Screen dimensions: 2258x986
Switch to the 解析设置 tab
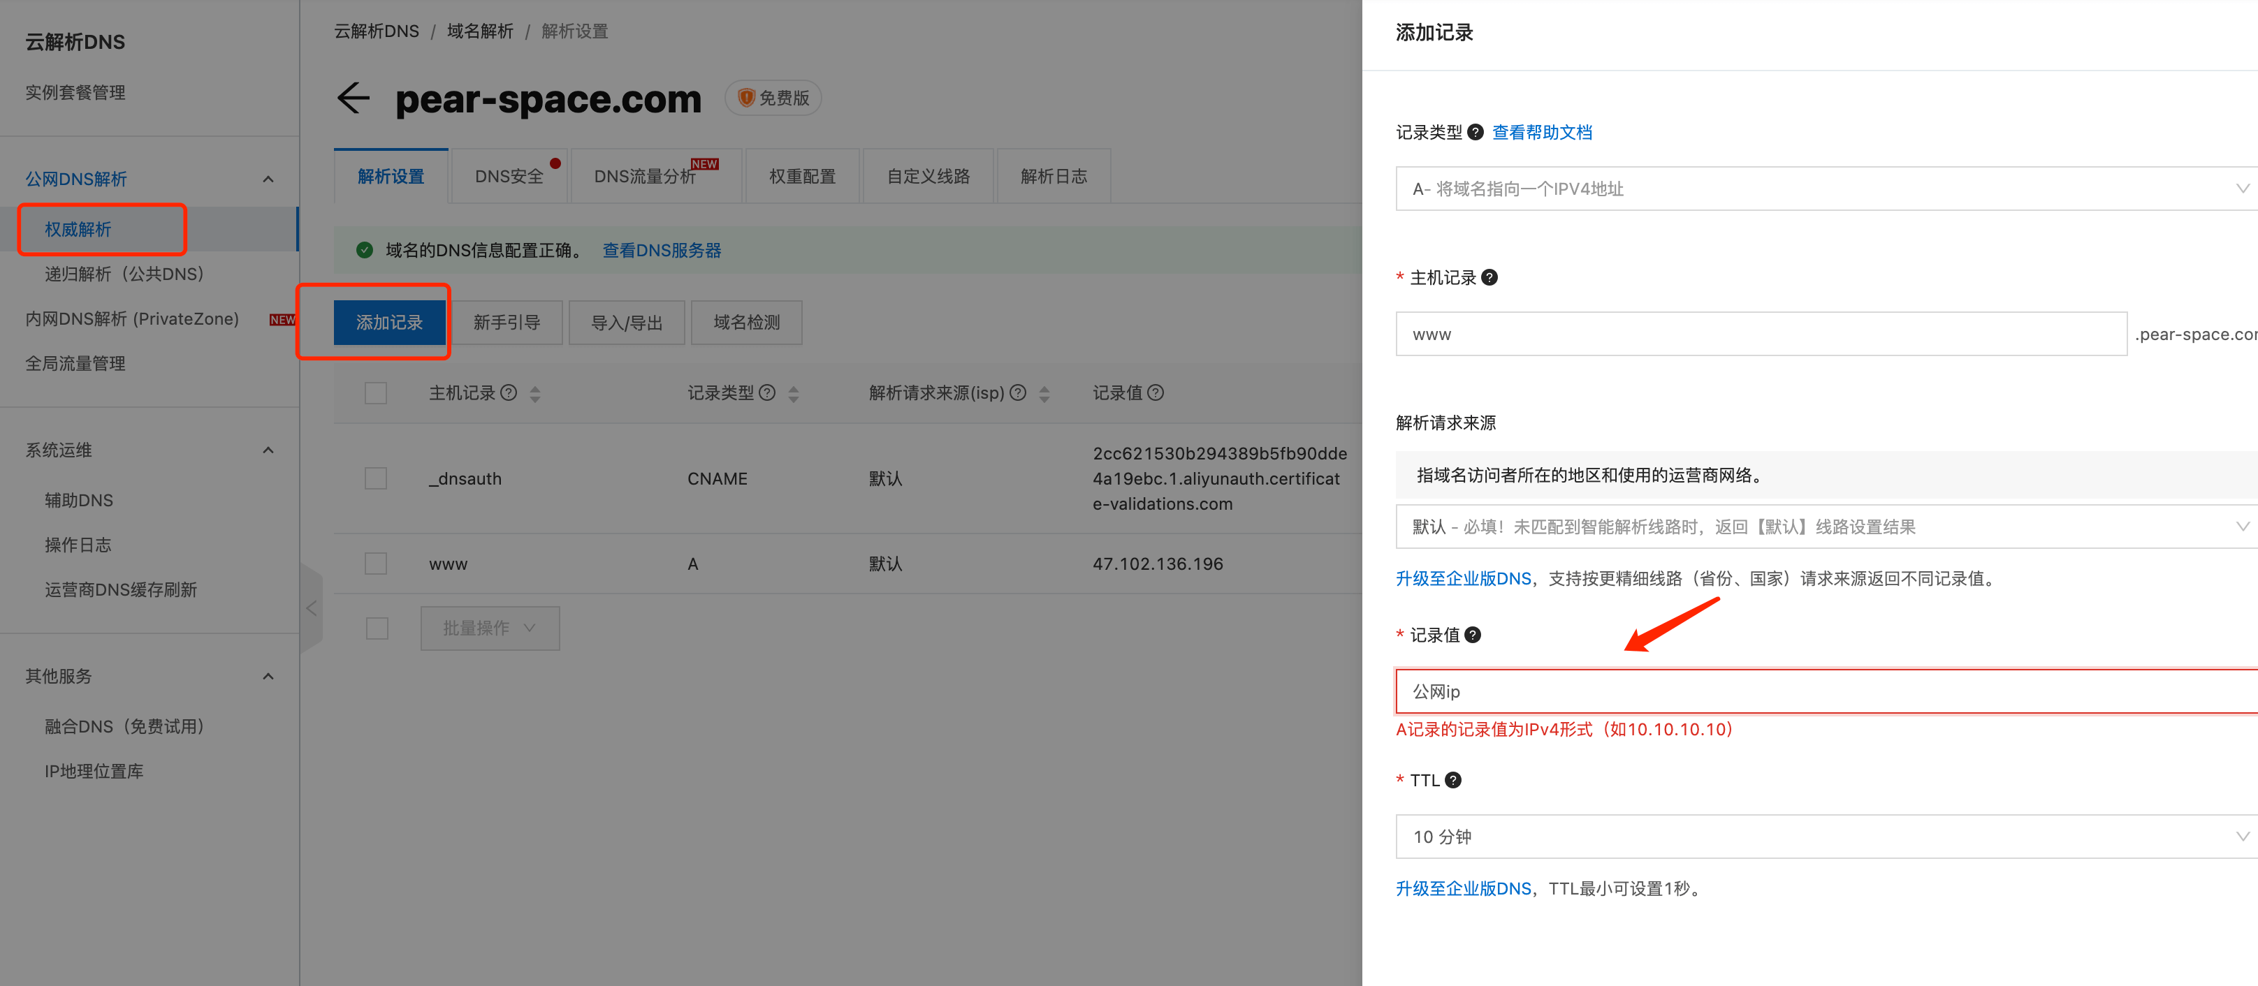pos(391,176)
